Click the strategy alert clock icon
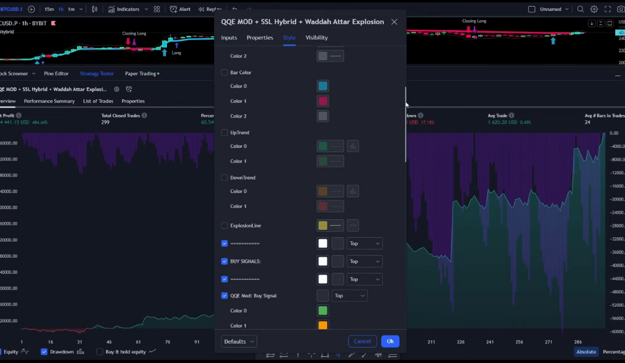625x363 pixels. (129, 89)
